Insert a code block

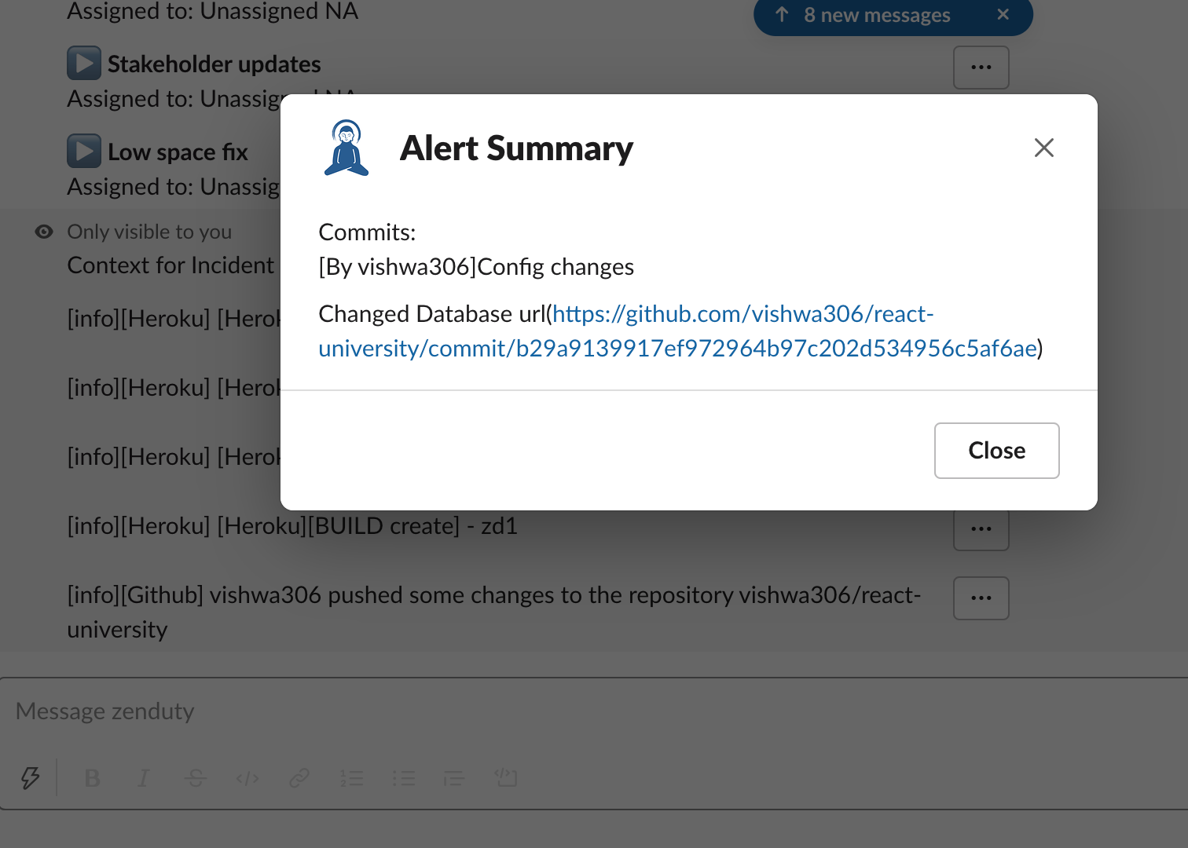pos(506,778)
